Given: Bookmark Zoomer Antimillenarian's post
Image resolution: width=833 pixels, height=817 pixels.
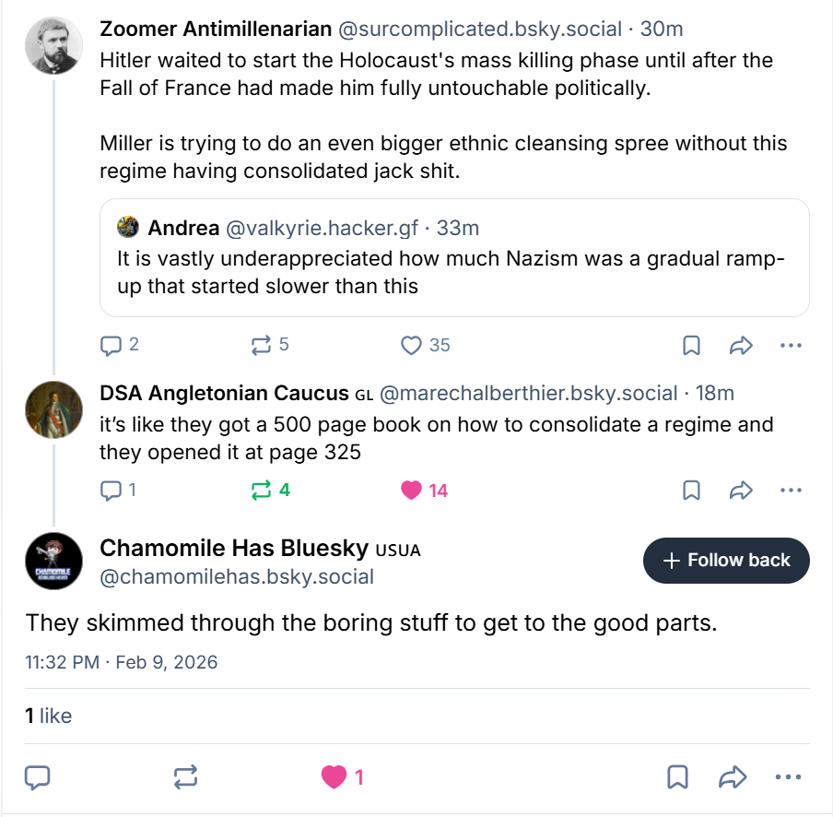Looking at the screenshot, I should tap(691, 345).
